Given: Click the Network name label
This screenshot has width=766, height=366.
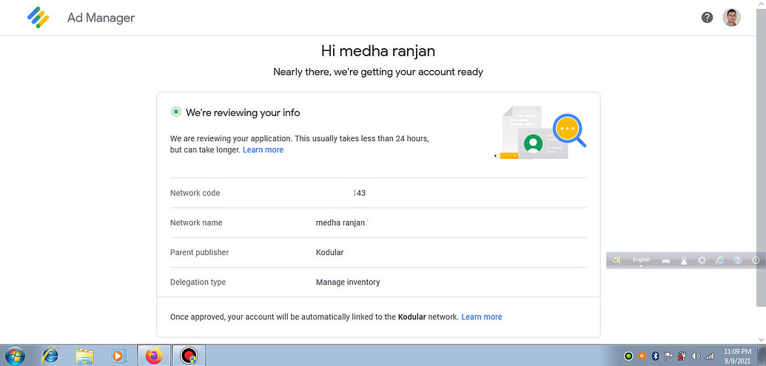Looking at the screenshot, I should (x=196, y=223).
